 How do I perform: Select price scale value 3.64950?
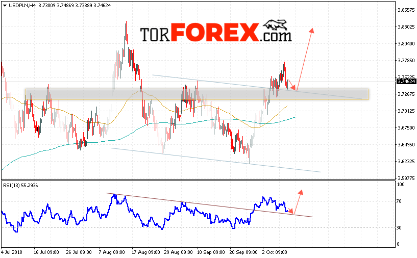click(406, 144)
